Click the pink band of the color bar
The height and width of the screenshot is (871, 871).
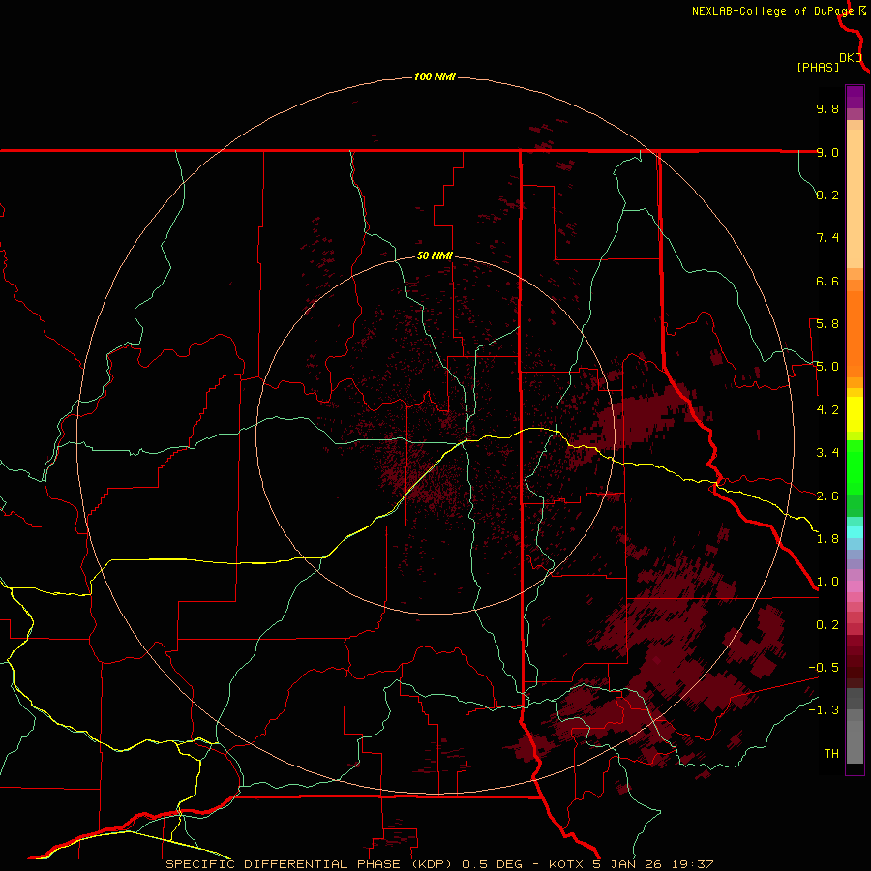click(855, 586)
